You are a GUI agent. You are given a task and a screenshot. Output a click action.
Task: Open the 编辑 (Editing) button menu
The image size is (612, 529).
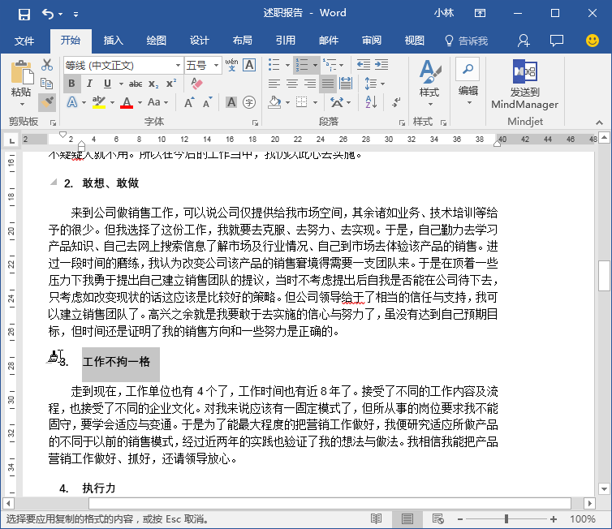(x=468, y=81)
